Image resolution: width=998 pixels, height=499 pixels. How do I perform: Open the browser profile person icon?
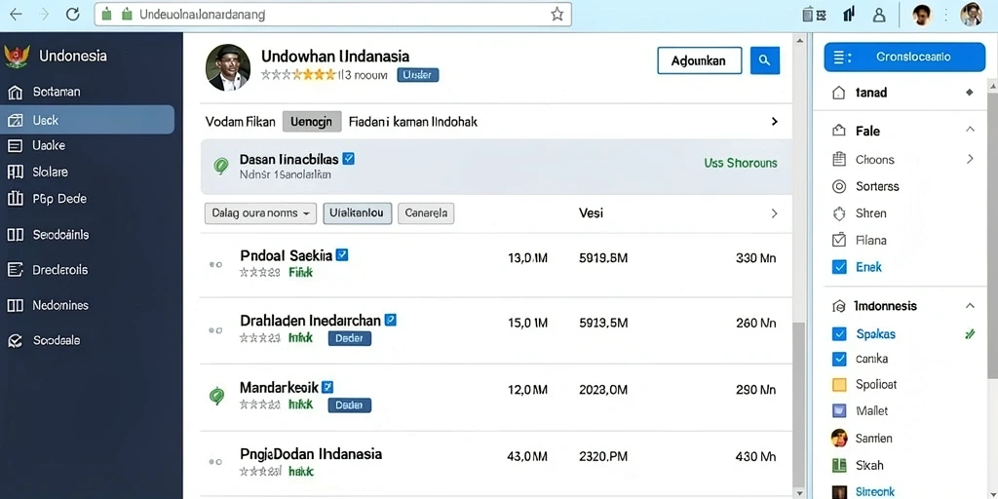(x=879, y=15)
